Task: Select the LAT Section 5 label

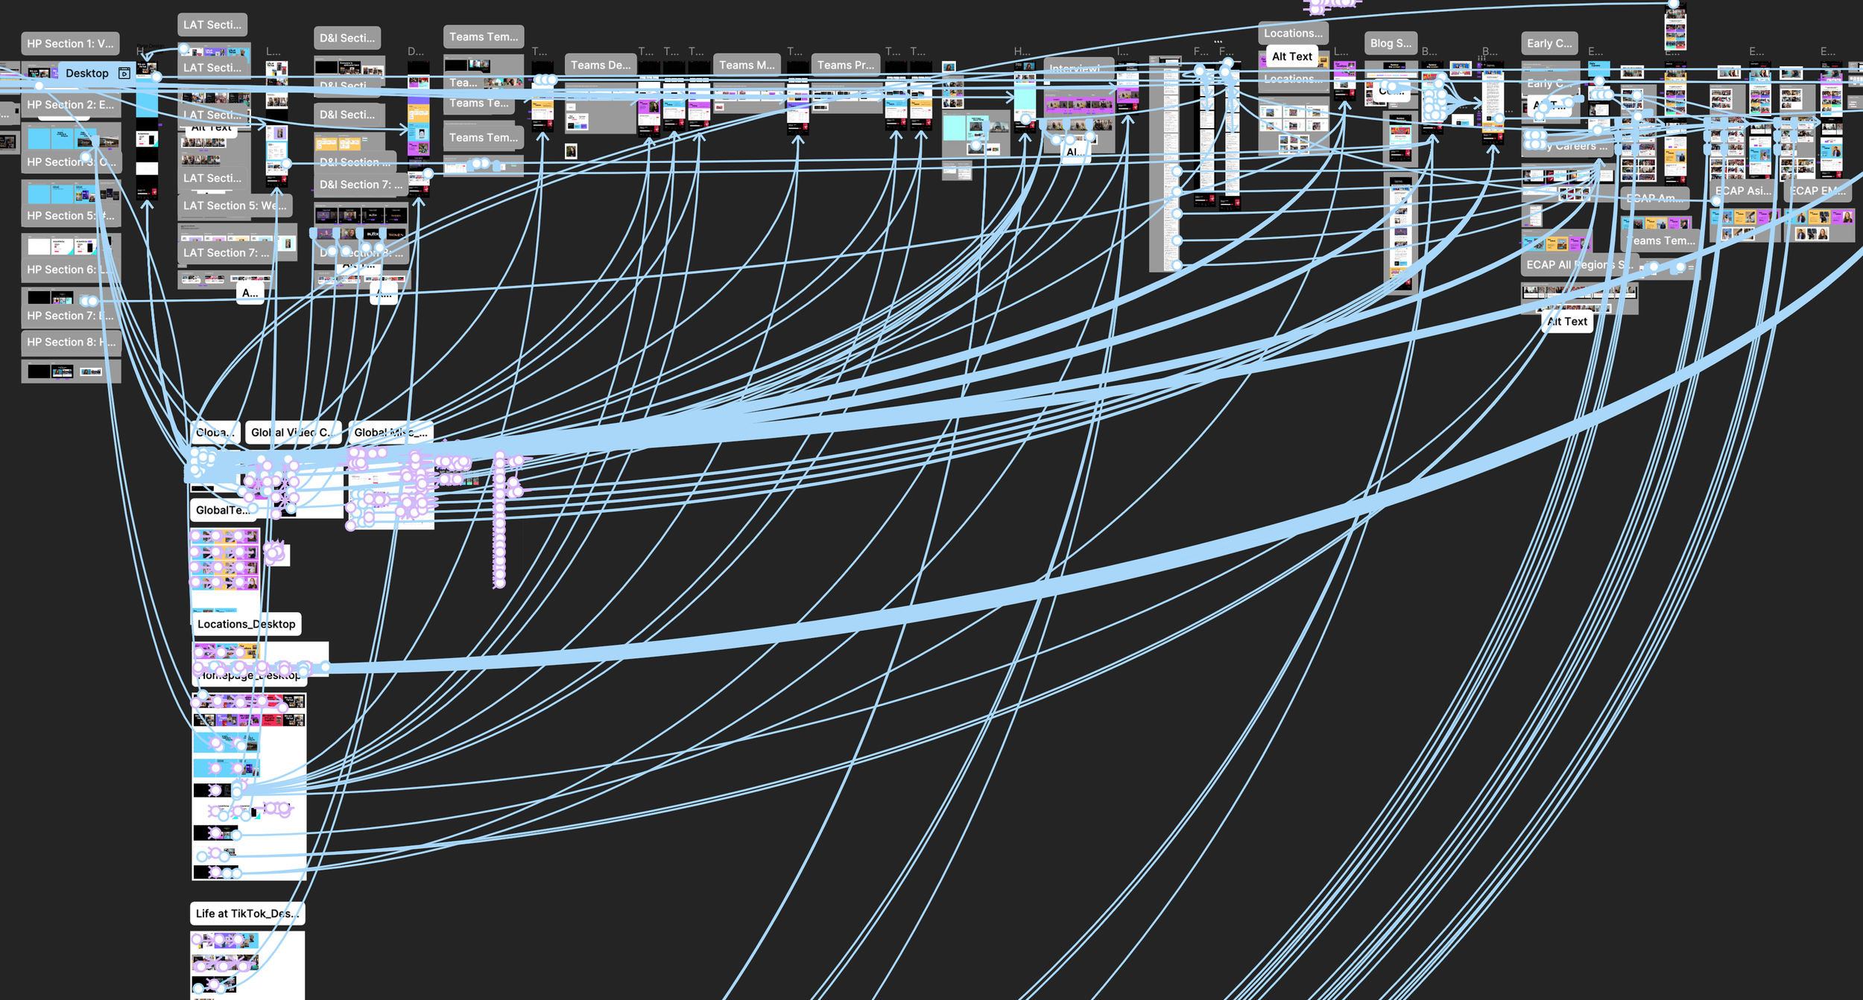Action: click(x=235, y=205)
